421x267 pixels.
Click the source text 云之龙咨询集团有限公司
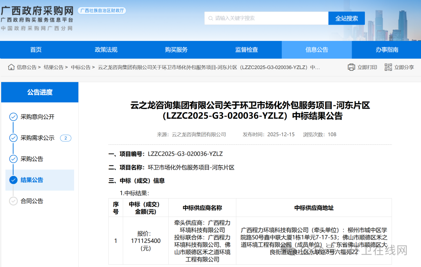[x=199, y=135]
